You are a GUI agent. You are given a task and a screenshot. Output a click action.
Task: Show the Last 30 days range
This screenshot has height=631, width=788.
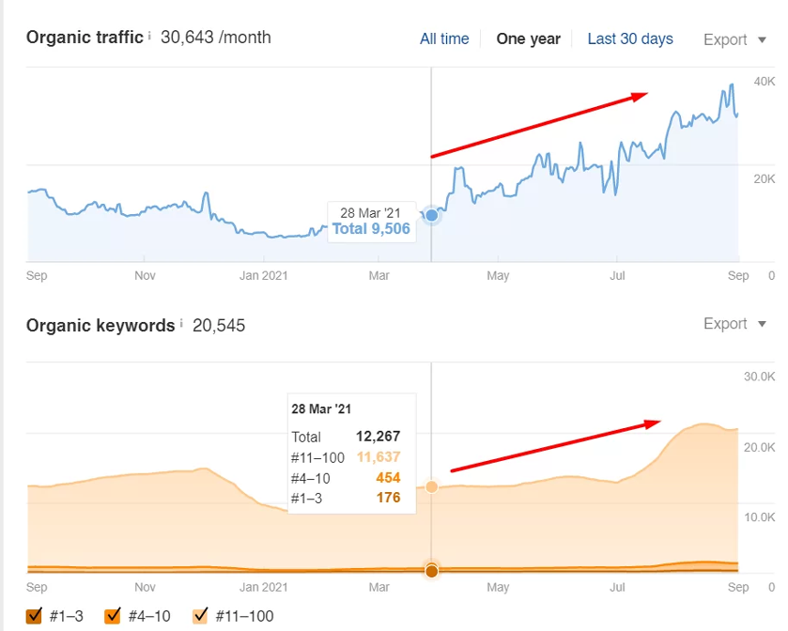click(x=630, y=38)
